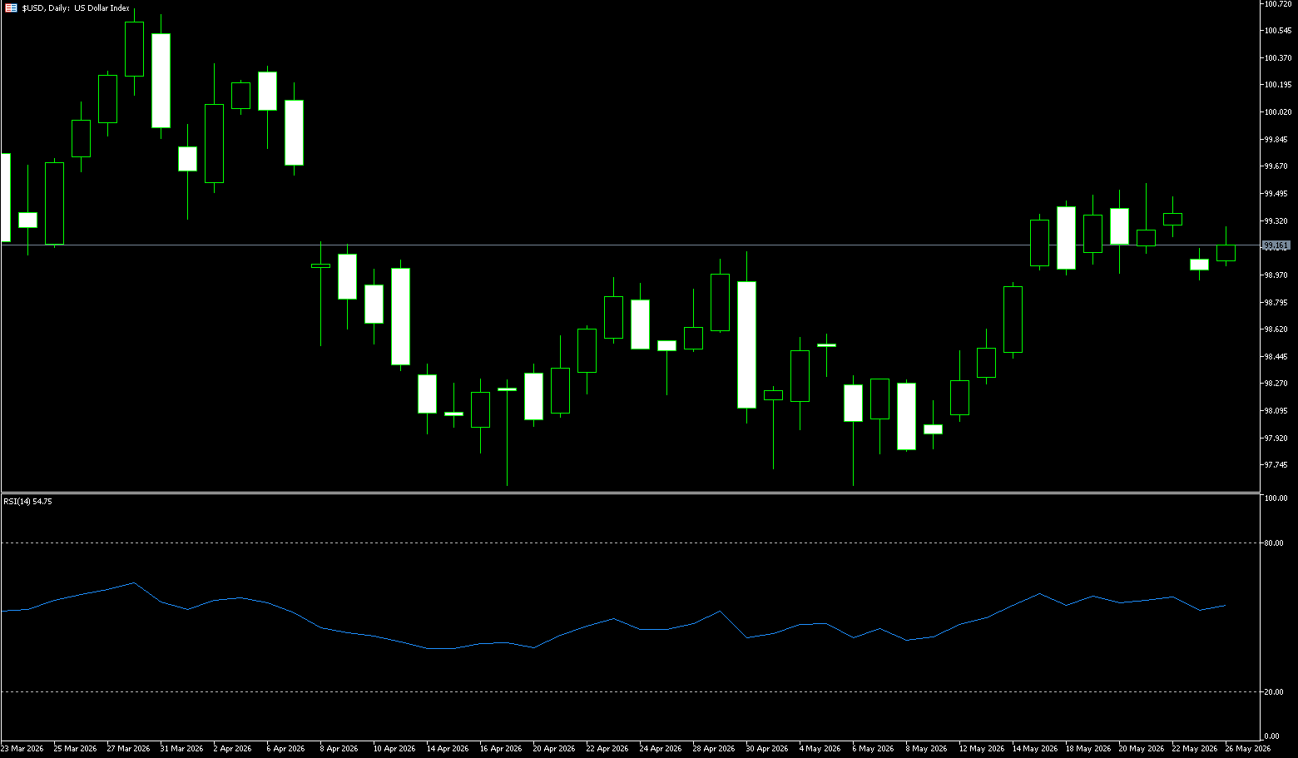Image resolution: width=1298 pixels, height=758 pixels.
Task: Click the separator between chart and RSI window
Action: [x=631, y=493]
